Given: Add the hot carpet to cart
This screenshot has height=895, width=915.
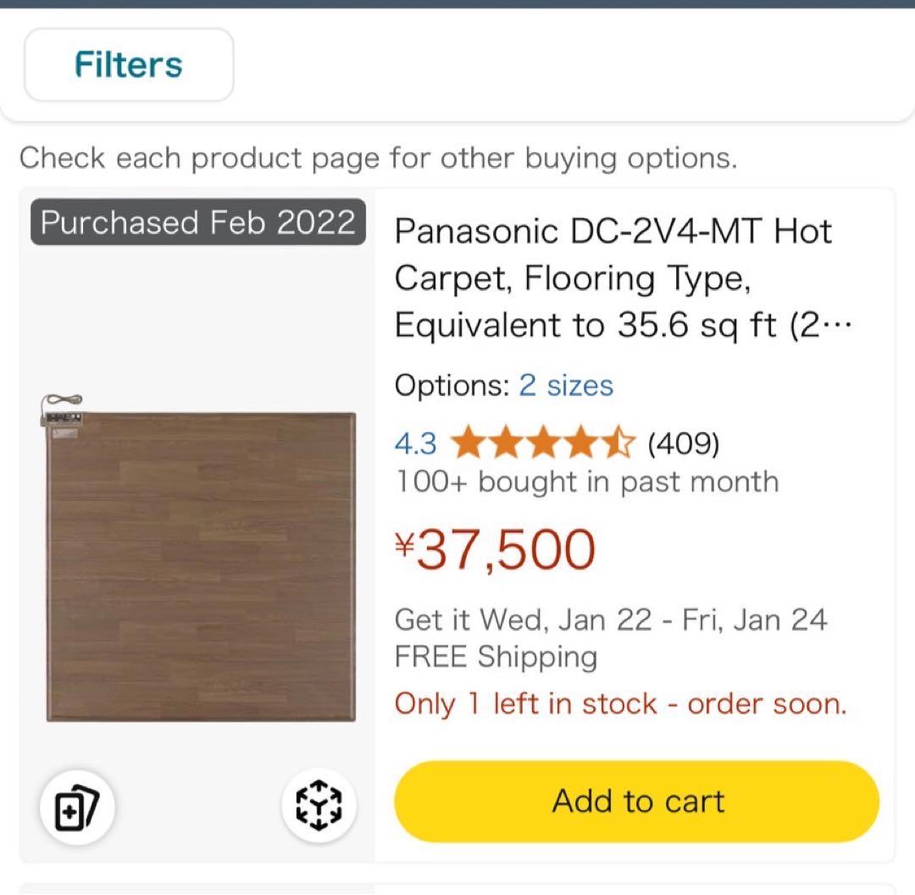Looking at the screenshot, I should coord(637,800).
